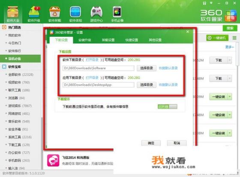Expand dropdown arrow beside third 一键安装 button
Viewport: 240px width, 177px height.
[230, 133]
